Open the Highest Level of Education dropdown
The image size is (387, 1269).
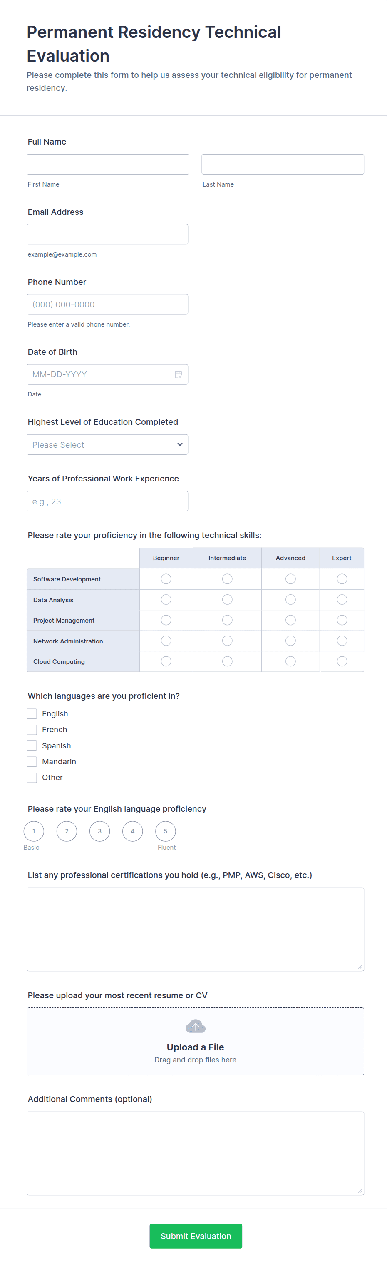[x=107, y=444]
